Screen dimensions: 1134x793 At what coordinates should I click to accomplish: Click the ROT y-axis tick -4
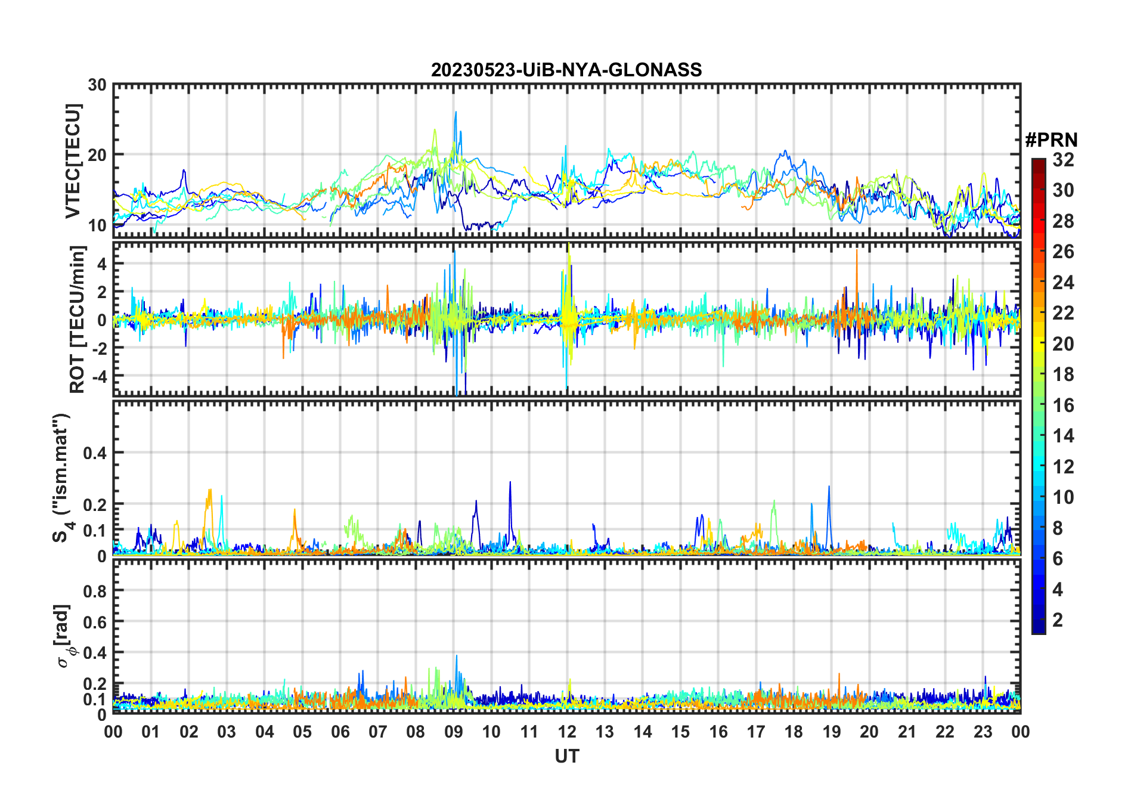point(100,376)
